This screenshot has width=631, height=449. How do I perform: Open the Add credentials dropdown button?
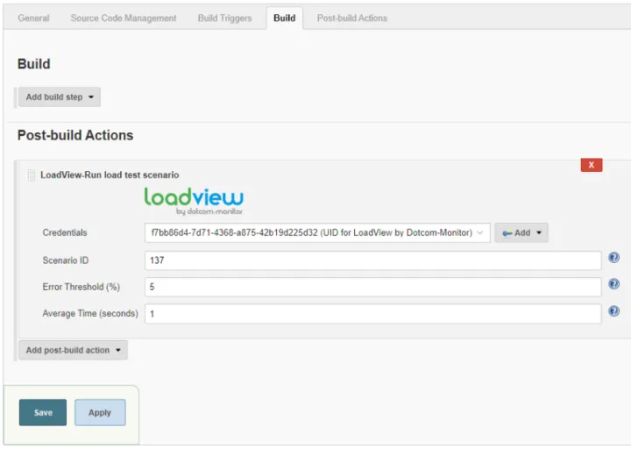(521, 232)
